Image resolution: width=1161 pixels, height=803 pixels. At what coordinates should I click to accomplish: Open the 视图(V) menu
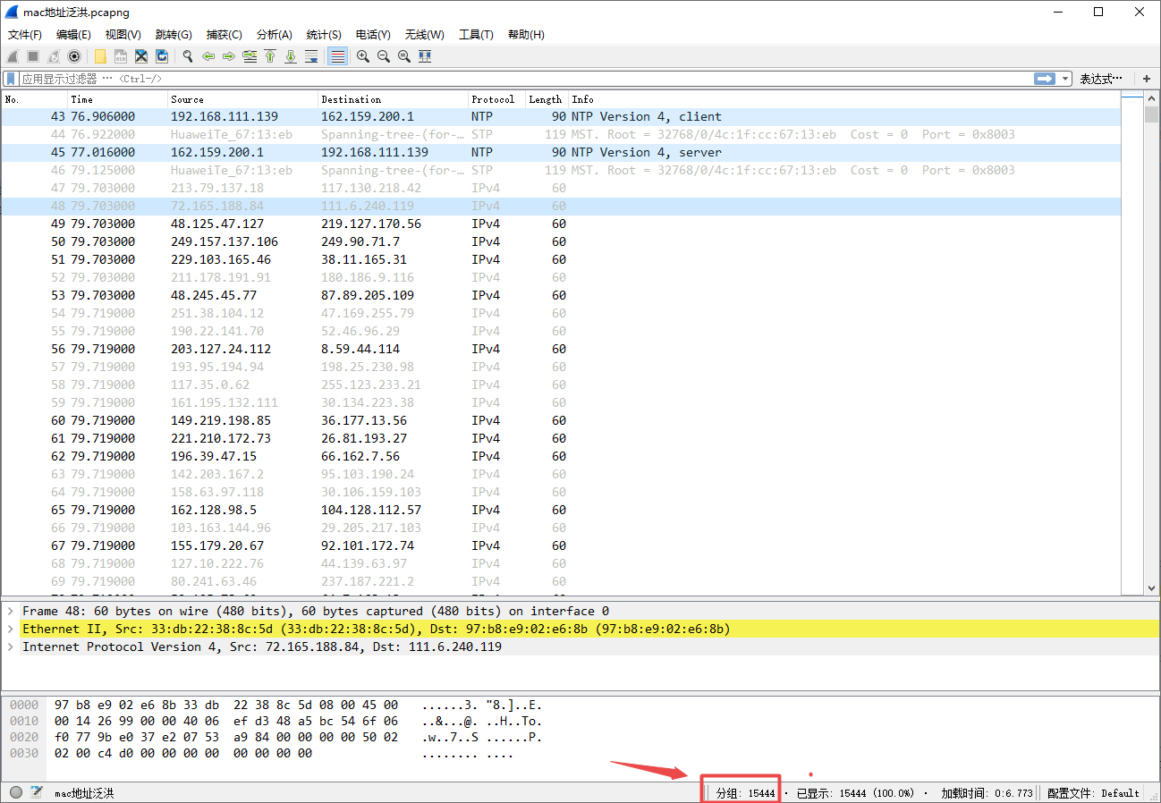coord(123,35)
